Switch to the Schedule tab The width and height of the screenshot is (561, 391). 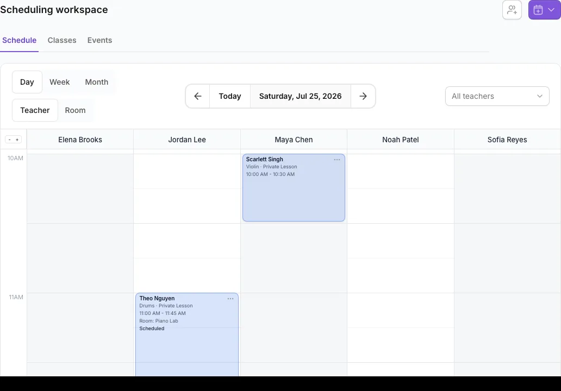click(20, 40)
